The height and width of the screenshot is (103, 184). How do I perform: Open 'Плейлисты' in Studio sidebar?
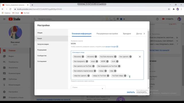[15, 62]
